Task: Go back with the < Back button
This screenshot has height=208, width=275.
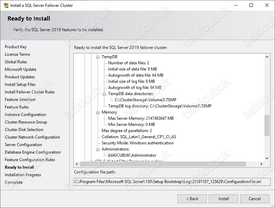Action: [192, 199]
